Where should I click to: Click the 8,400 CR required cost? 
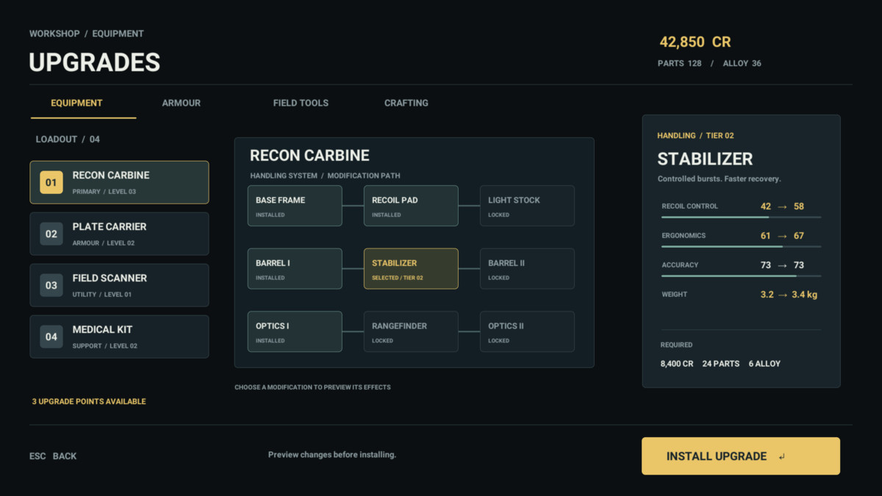(x=677, y=364)
